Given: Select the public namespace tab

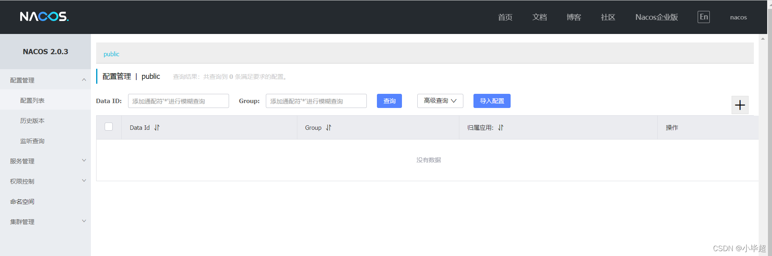Looking at the screenshot, I should click(111, 54).
